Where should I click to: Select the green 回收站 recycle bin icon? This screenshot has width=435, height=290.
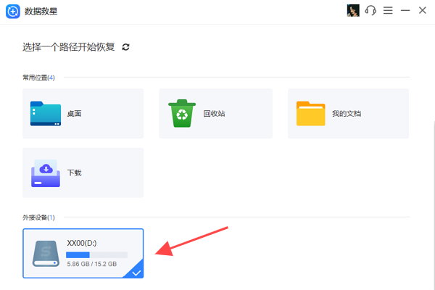point(181,114)
